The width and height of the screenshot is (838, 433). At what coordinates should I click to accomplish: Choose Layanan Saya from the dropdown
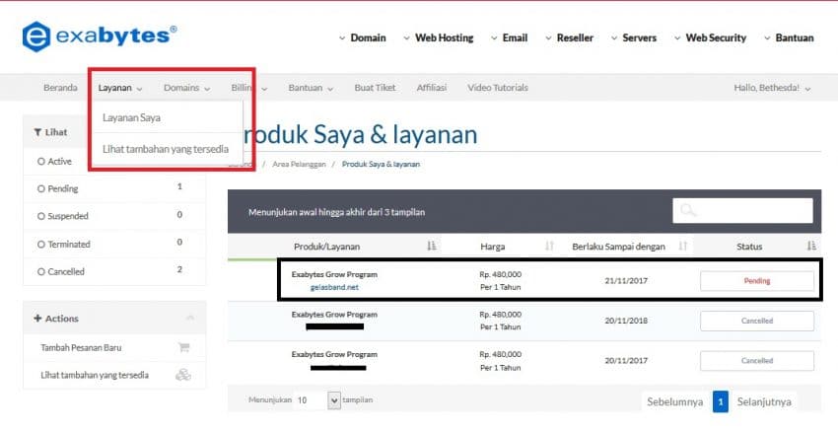(x=131, y=117)
